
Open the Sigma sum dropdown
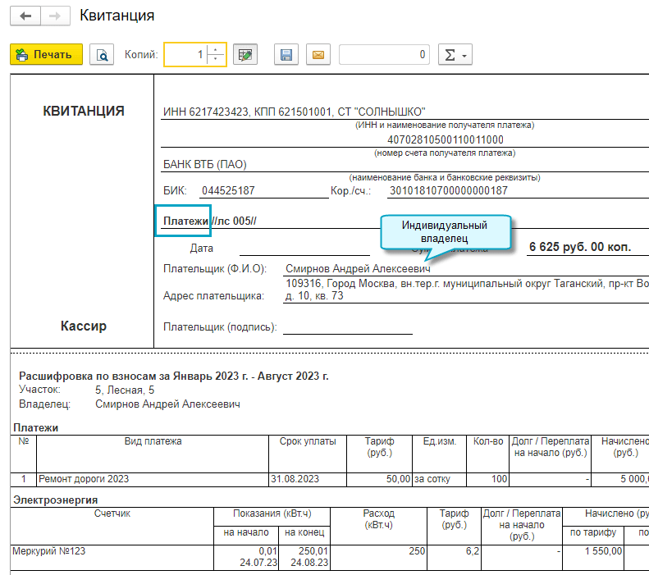pos(455,54)
